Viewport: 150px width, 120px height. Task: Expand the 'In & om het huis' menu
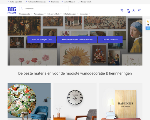54,14
